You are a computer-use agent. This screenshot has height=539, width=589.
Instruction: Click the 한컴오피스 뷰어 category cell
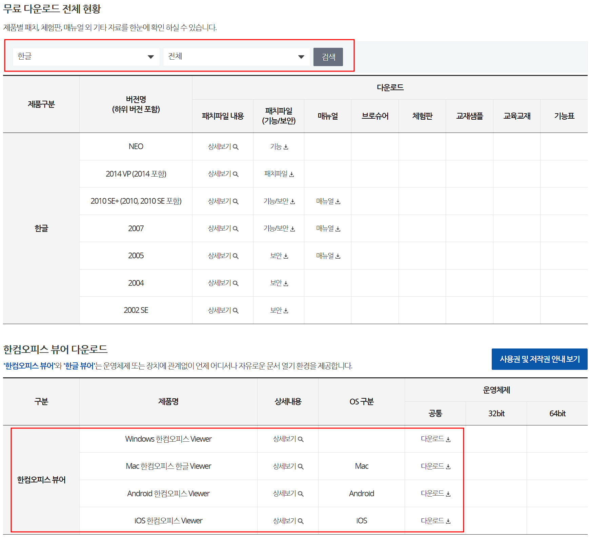(41, 480)
